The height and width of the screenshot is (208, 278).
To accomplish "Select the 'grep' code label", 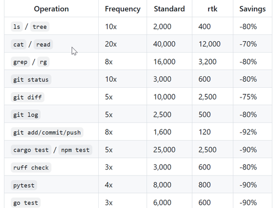I will pyautogui.click(x=20, y=62).
